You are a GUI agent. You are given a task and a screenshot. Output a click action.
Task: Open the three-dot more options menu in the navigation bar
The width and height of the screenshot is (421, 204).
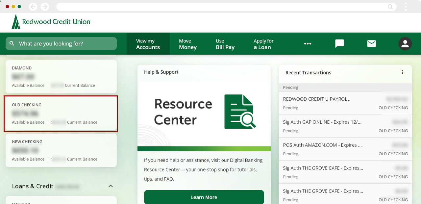point(308,43)
